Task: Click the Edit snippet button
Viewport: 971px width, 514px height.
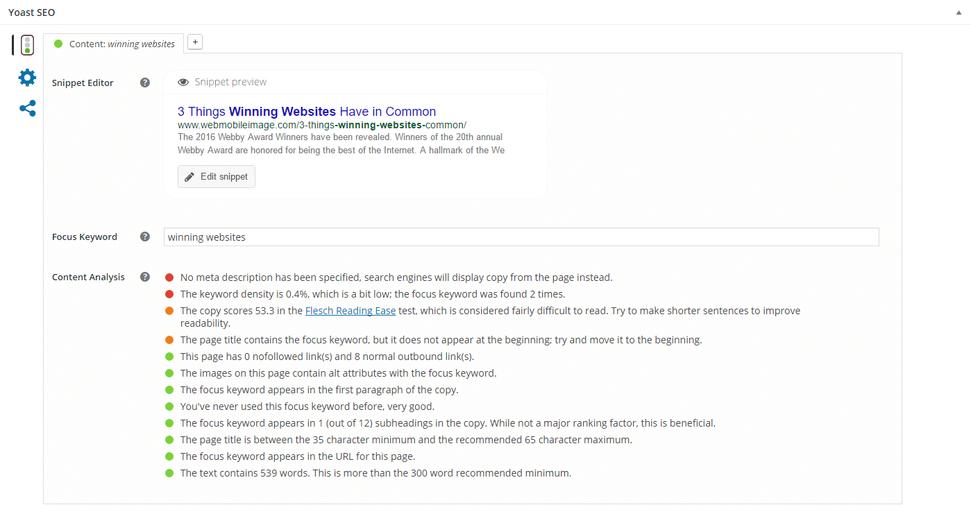Action: [217, 177]
